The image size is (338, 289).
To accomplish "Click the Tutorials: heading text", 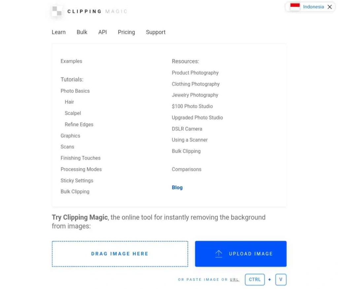I will pyautogui.click(x=72, y=79).
